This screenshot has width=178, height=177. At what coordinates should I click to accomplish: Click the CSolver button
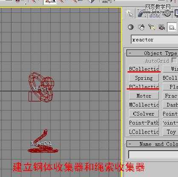pos(144,114)
